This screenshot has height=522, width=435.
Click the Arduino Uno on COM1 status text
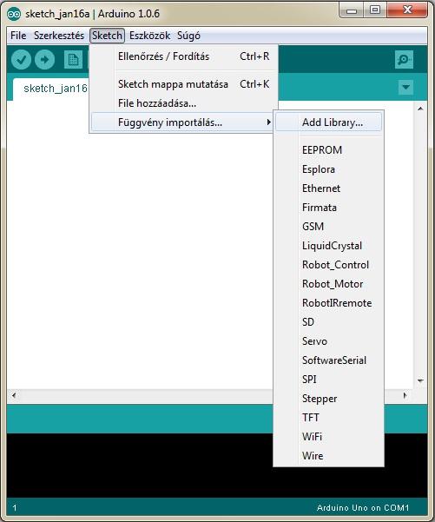[363, 508]
